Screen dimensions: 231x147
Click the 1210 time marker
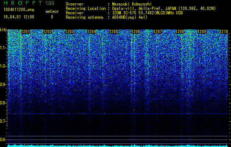(224, 32)
